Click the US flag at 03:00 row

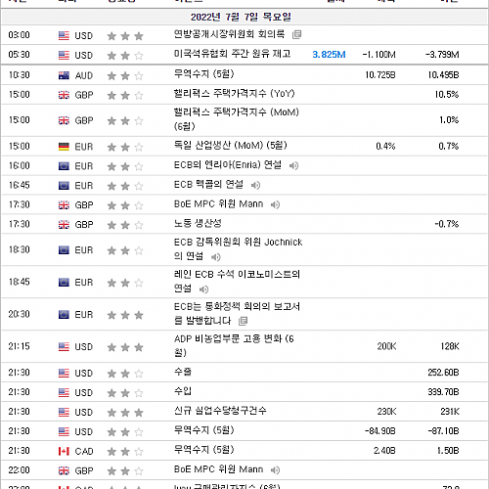pyautogui.click(x=64, y=35)
